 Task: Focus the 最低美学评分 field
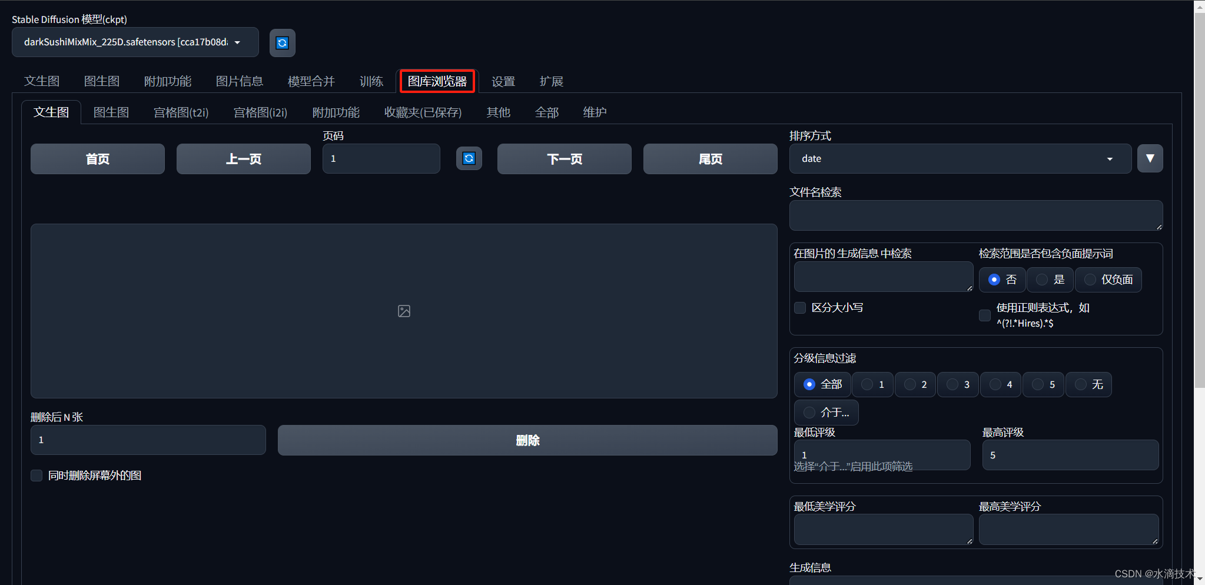click(x=884, y=529)
